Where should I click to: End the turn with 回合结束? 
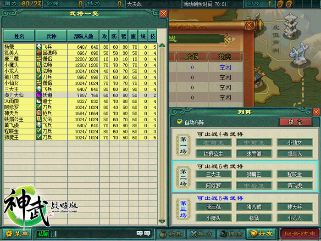[x=300, y=234]
